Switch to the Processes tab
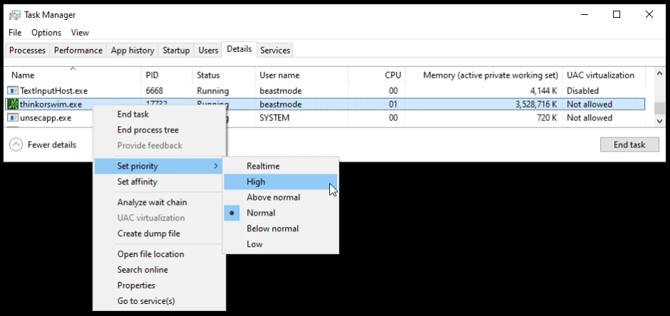 click(x=27, y=51)
